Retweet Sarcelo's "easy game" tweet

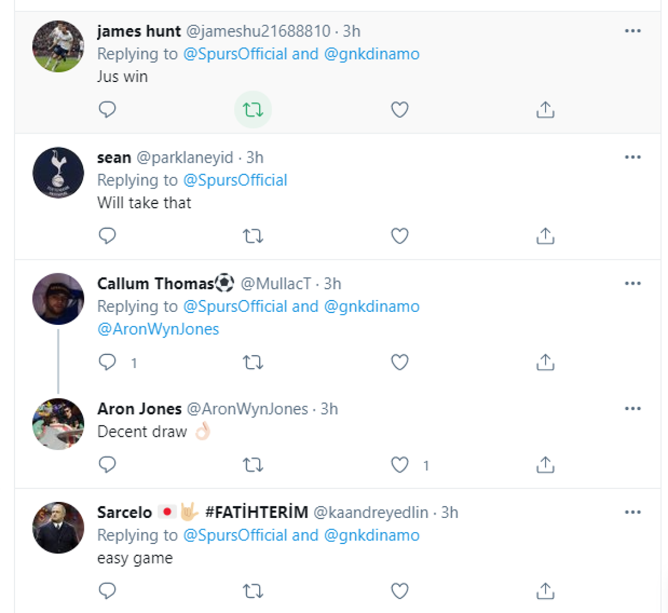coord(253,591)
